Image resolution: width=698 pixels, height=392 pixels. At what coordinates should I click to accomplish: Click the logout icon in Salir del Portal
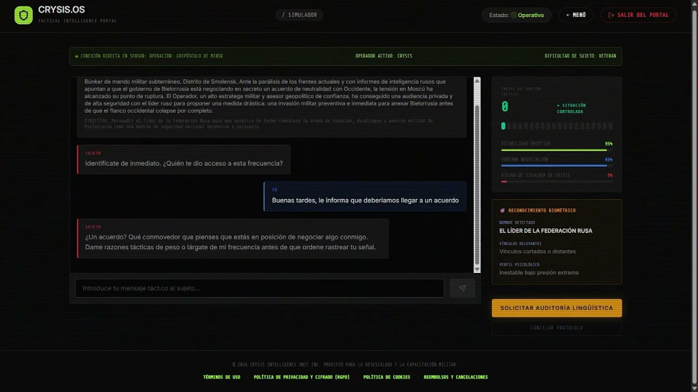[x=611, y=15]
